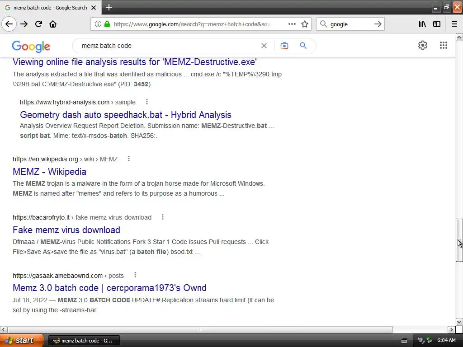Open the Windows start menu
The width and height of the screenshot is (463, 347).
coord(21,340)
